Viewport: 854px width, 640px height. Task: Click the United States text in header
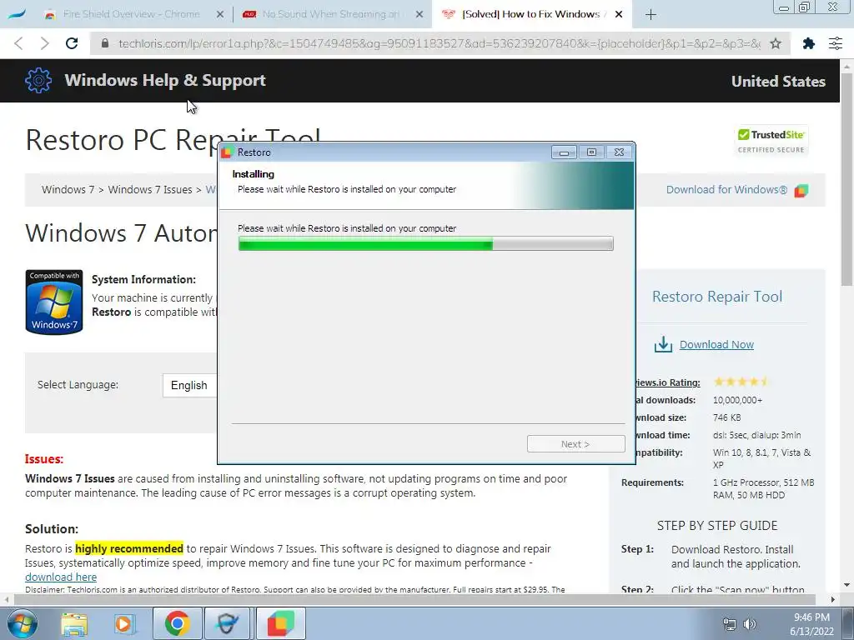(x=778, y=81)
